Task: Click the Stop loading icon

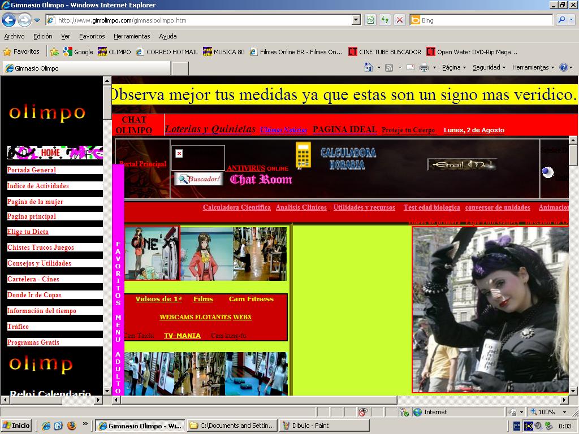Action: tap(400, 20)
